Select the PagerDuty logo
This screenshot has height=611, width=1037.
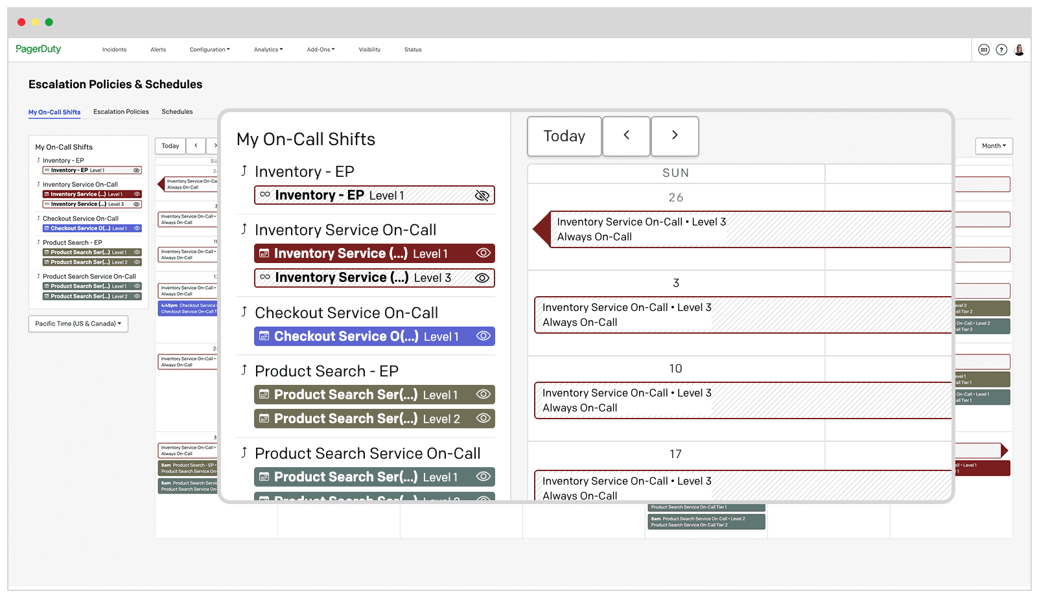click(x=38, y=49)
